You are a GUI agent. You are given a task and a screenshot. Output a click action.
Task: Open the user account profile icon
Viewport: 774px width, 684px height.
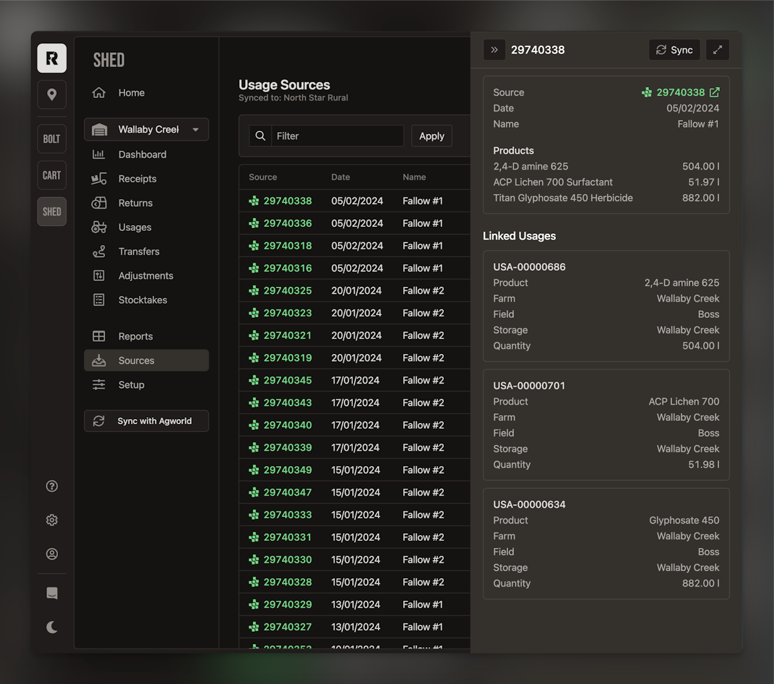(52, 554)
